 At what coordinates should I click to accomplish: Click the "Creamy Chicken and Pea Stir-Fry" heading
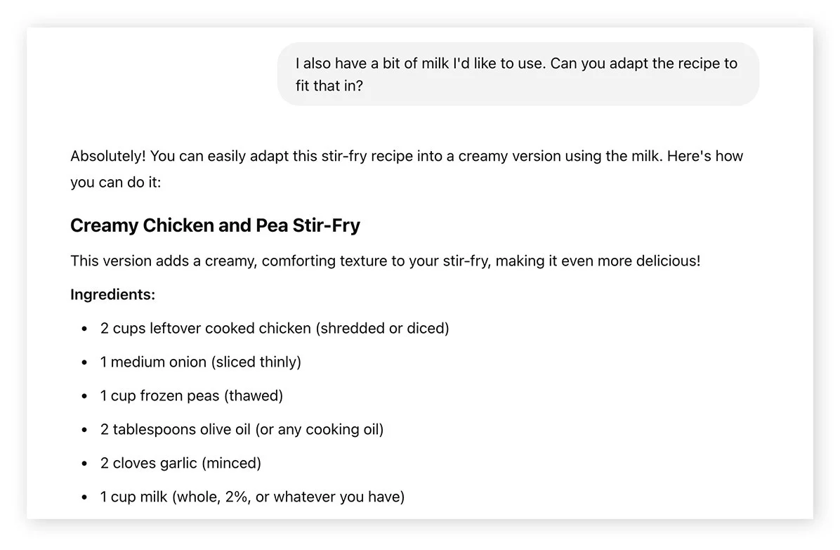(215, 225)
